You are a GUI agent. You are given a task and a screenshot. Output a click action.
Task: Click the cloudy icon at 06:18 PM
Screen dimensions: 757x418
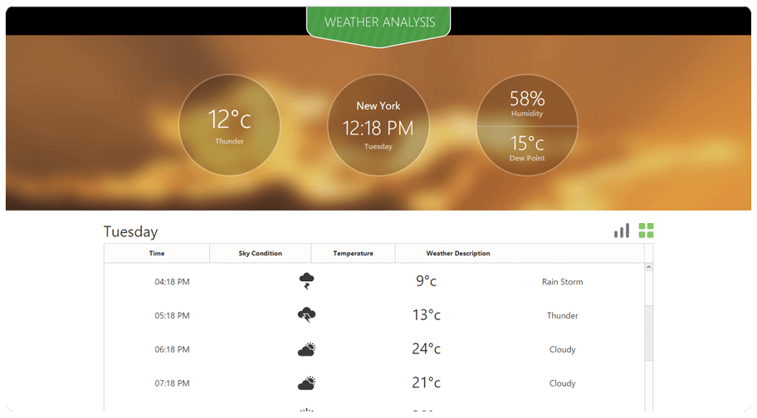pos(306,349)
